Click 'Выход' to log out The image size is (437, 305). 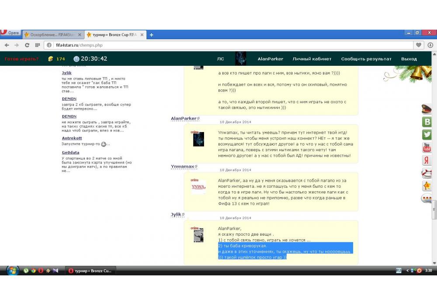coord(409,59)
